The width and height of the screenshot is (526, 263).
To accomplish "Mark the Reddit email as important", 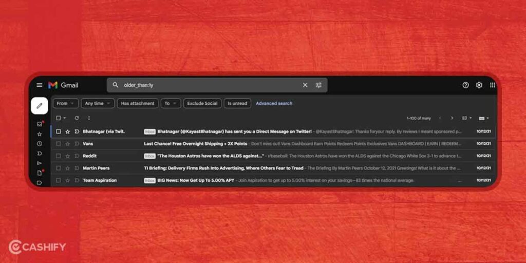I will (77, 156).
